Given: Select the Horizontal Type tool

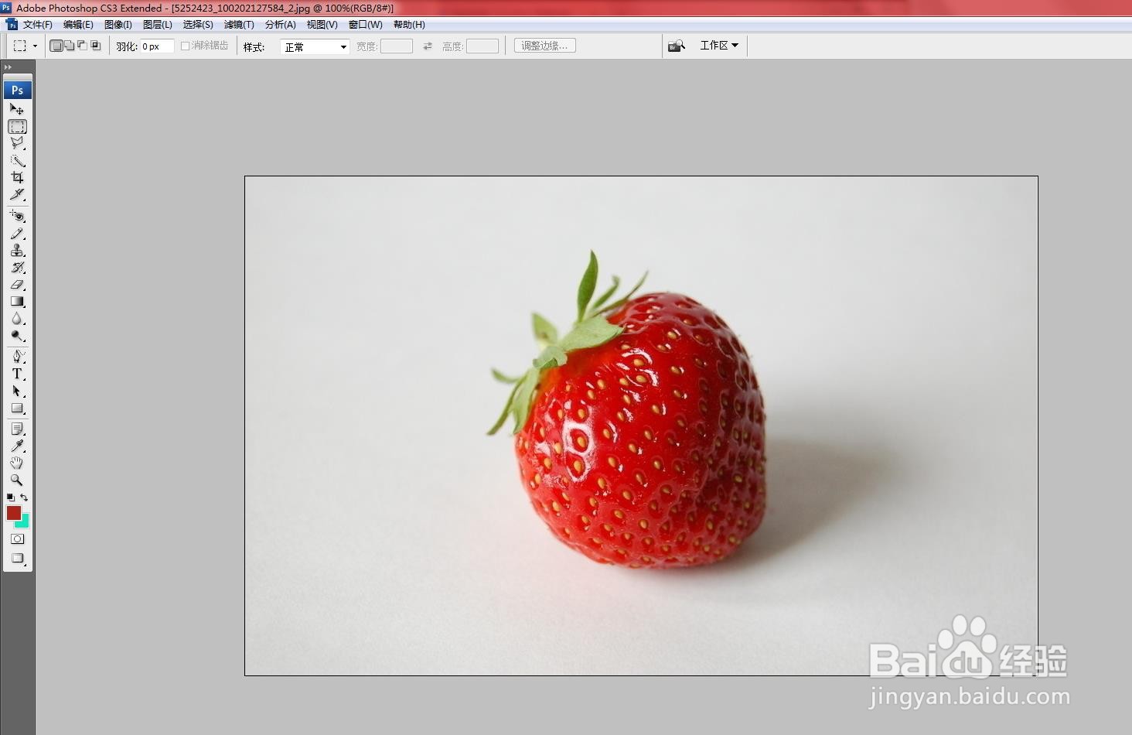Looking at the screenshot, I should pyautogui.click(x=17, y=373).
